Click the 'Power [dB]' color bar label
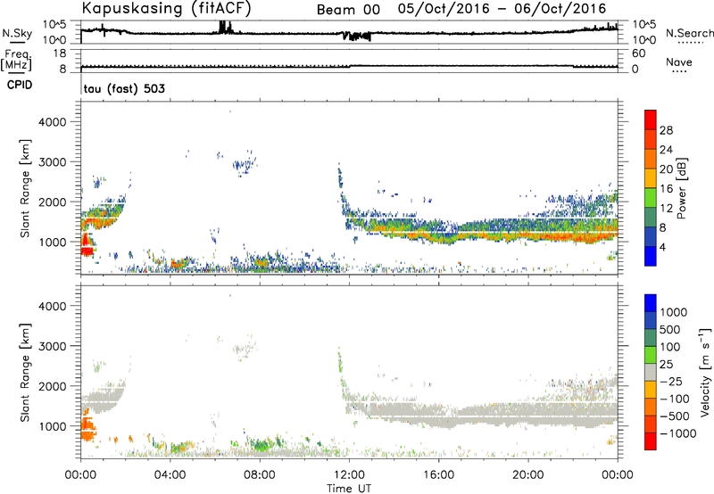Image resolution: width=714 pixels, height=494 pixels. [681, 188]
